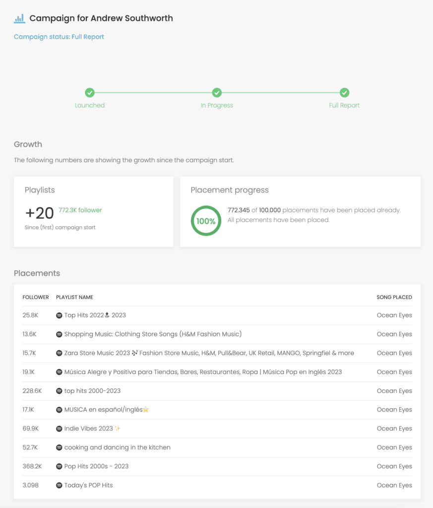Click the FOLLOWER column header

coord(36,297)
